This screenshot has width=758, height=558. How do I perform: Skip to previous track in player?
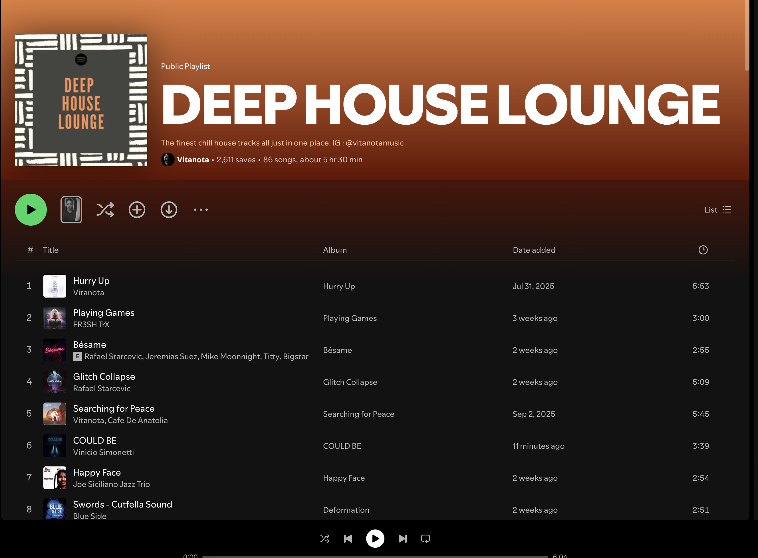pyautogui.click(x=348, y=538)
